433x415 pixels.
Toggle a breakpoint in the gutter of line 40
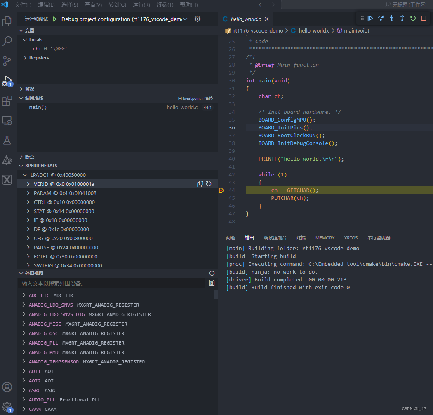222,159
